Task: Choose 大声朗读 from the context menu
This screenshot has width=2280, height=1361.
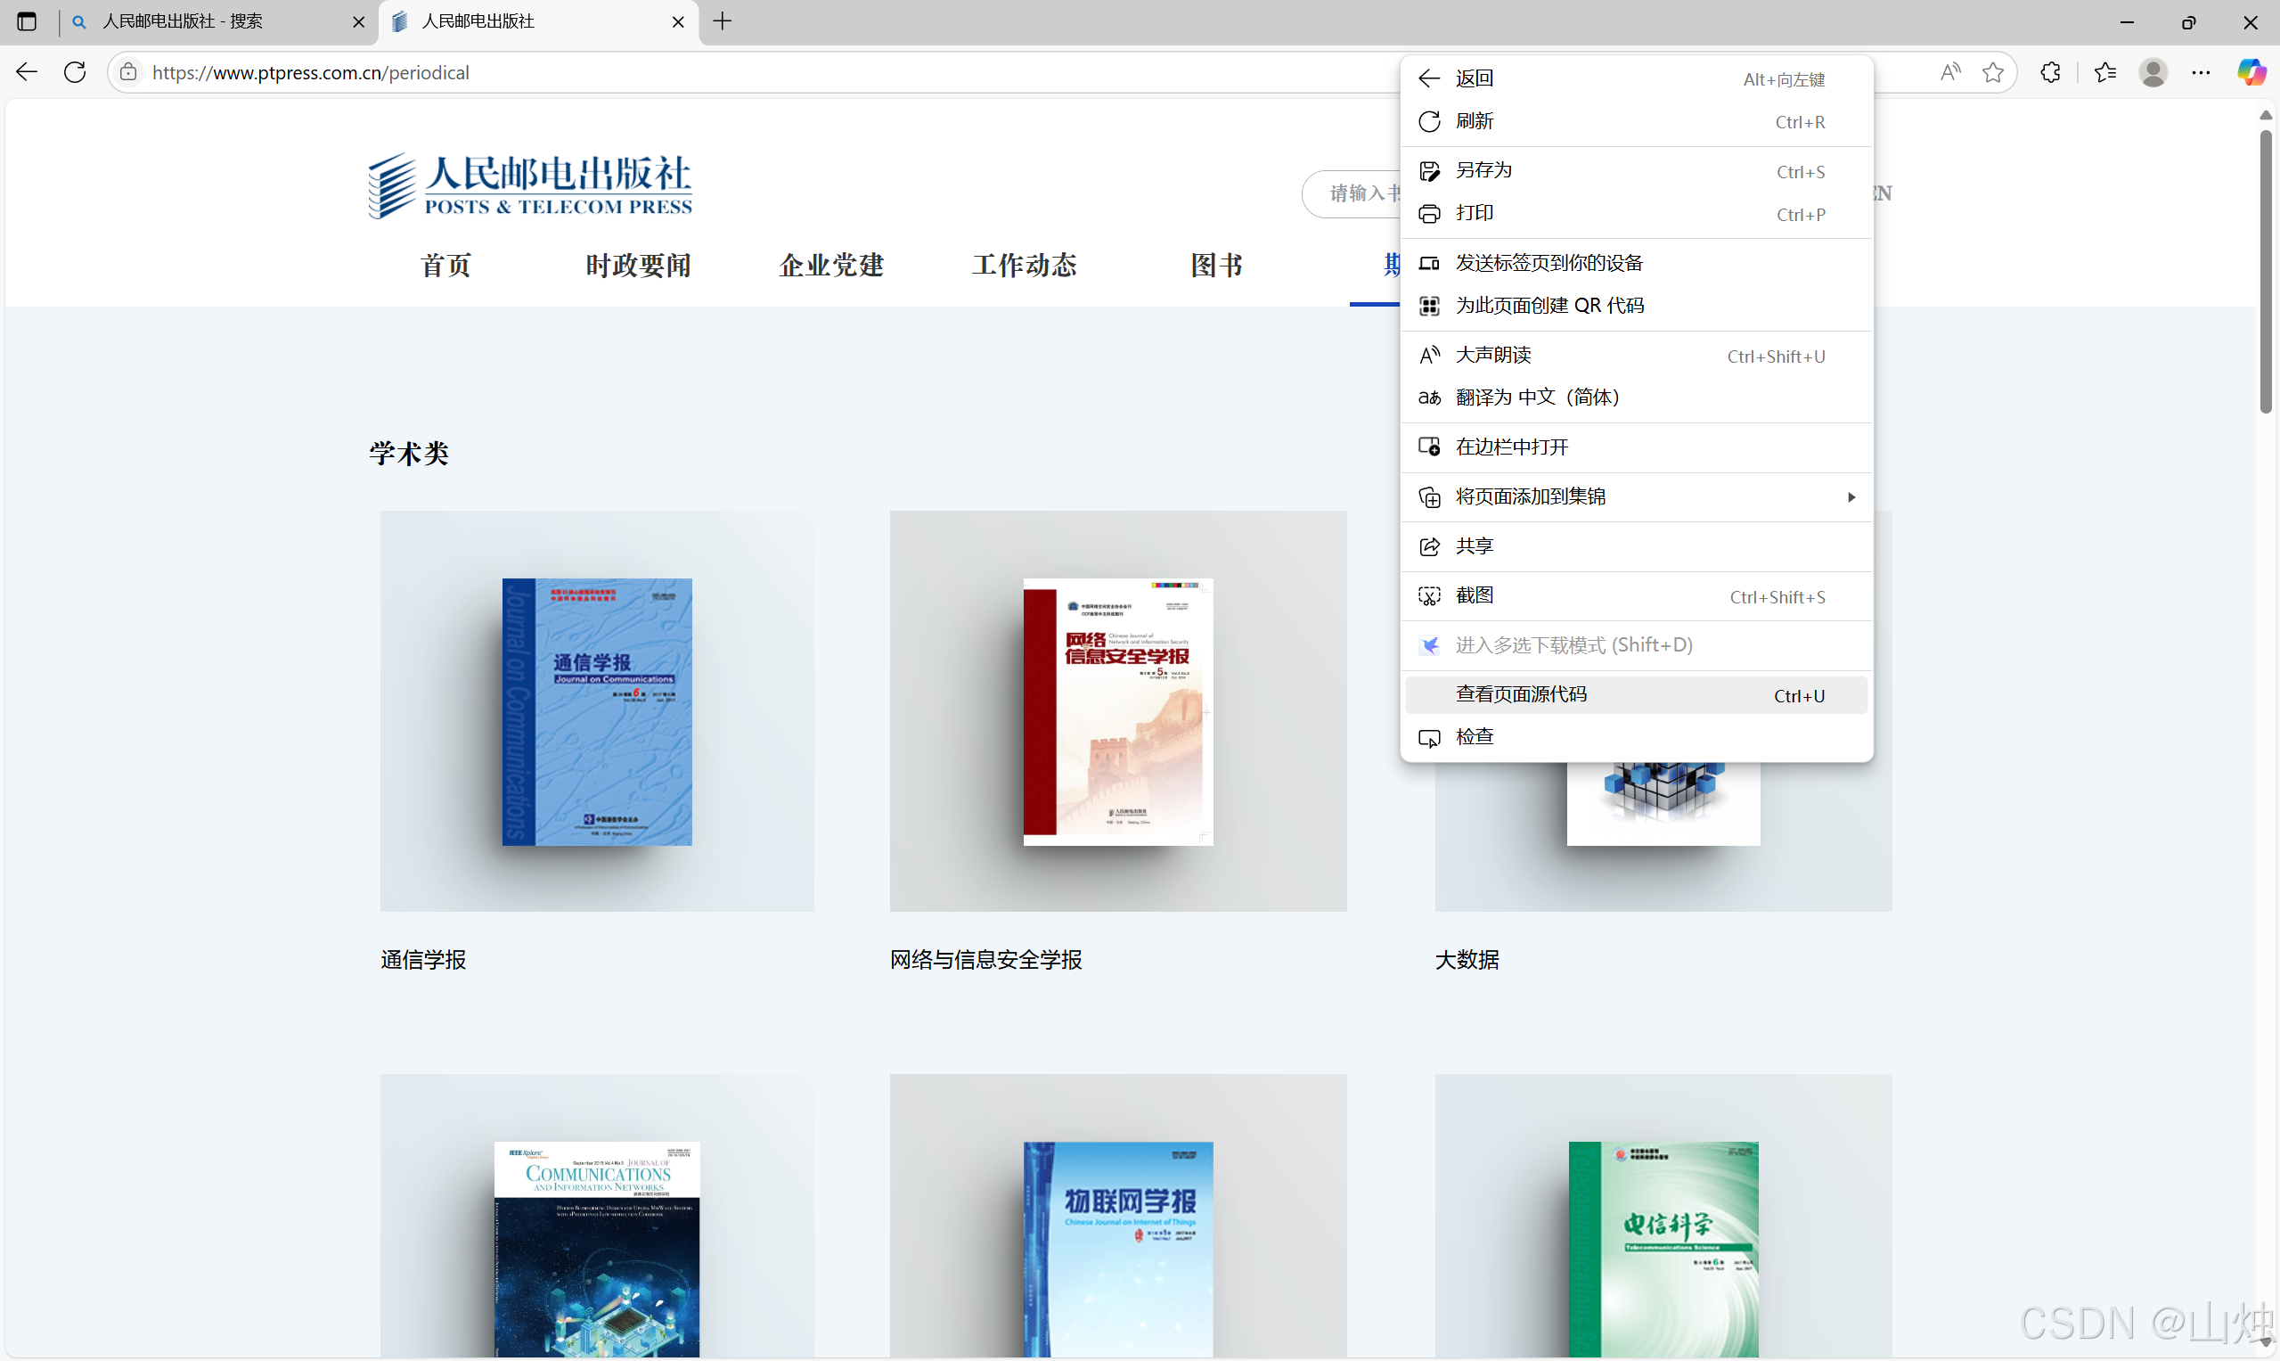Action: [1637, 355]
